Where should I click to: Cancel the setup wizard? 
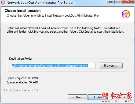pos(121,97)
